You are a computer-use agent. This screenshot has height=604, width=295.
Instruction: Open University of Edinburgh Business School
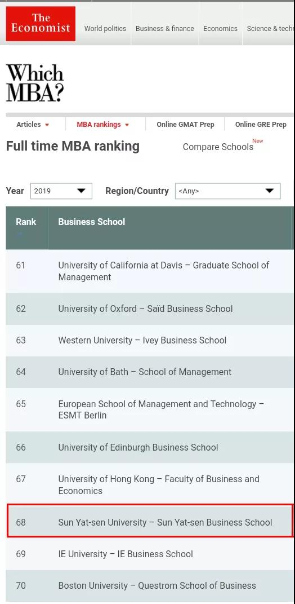pyautogui.click(x=138, y=447)
